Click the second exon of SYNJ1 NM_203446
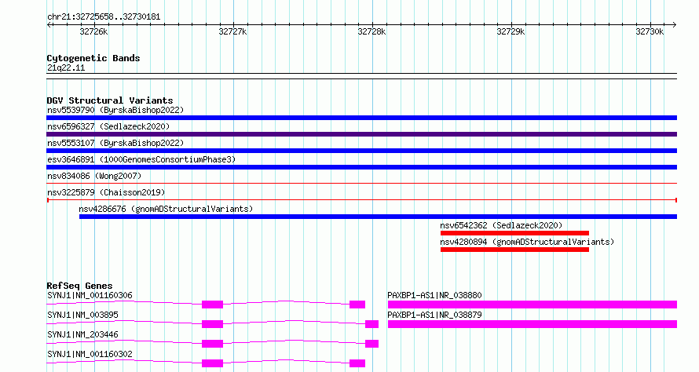This screenshot has height=372, width=699. (371, 344)
